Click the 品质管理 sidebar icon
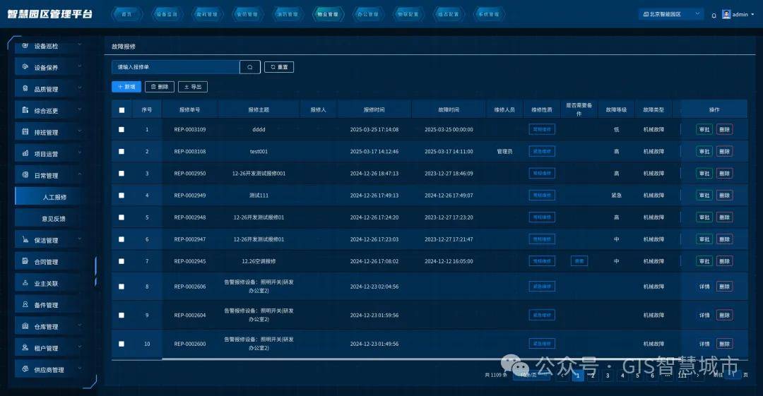Image resolution: width=763 pixels, height=396 pixels. (x=25, y=88)
